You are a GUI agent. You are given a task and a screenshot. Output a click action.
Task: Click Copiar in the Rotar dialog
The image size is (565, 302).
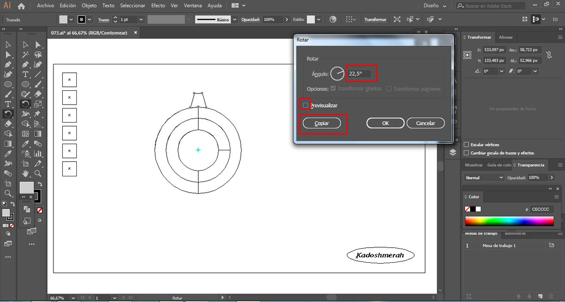pos(322,123)
